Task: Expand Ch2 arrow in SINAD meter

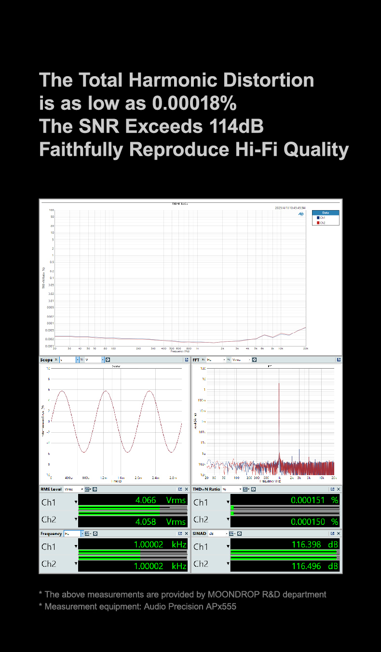Action: coord(228,563)
